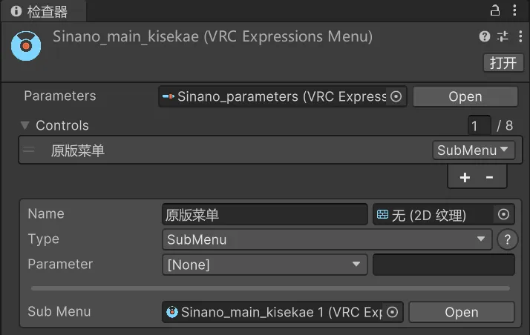This screenshot has height=335, width=530.
Task: Open the Type dropdown showing SubMenu
Action: tap(327, 239)
